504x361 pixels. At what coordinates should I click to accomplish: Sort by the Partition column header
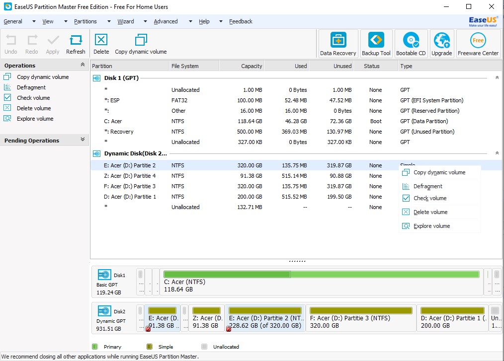coord(130,66)
